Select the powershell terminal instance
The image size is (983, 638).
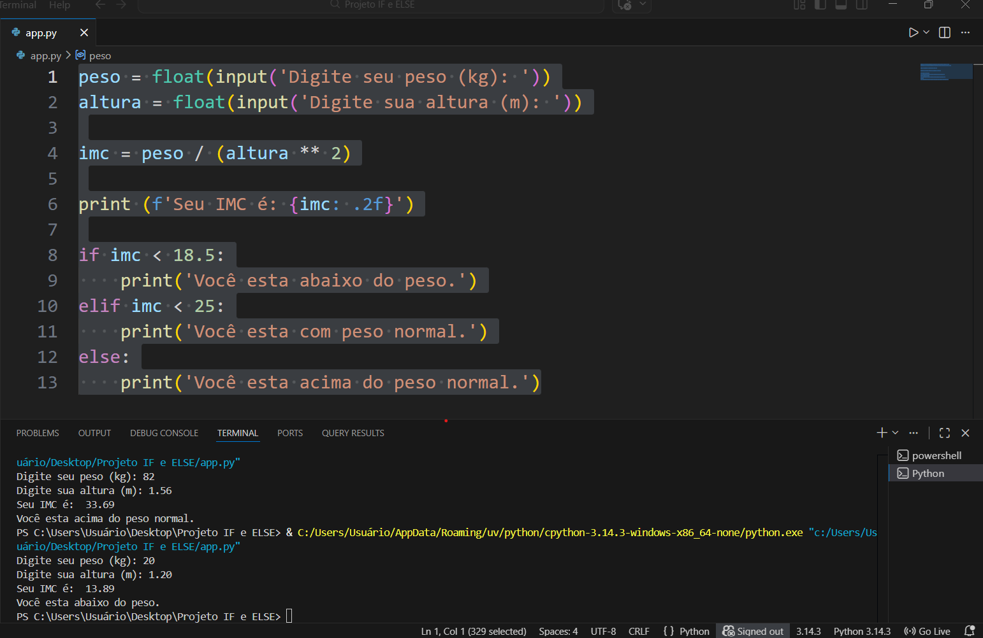tap(936, 455)
